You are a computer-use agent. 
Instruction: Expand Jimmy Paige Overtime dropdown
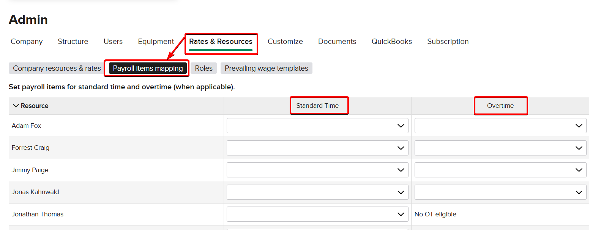(x=500, y=170)
